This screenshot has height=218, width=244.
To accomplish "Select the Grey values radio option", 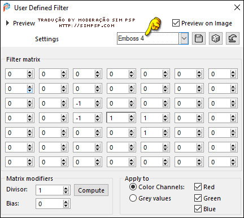I will tap(133, 198).
